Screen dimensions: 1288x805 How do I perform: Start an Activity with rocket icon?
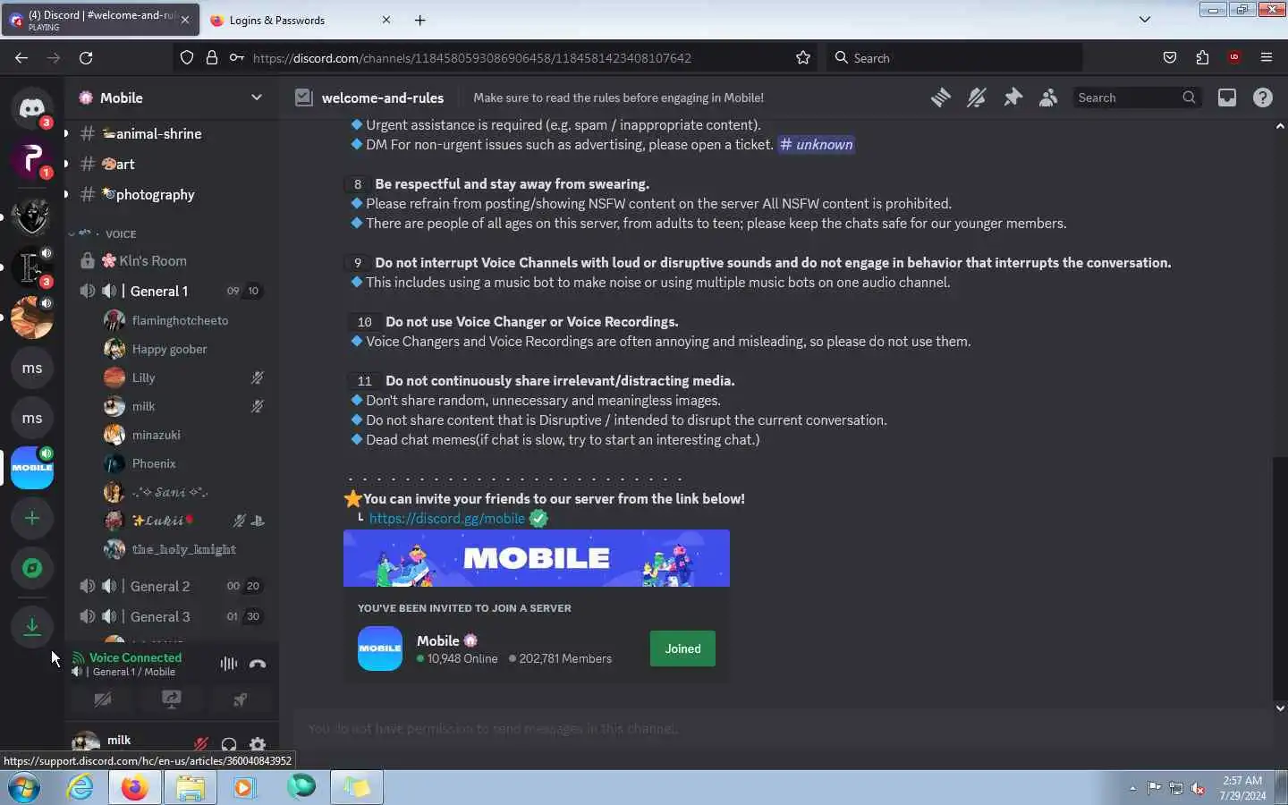click(x=240, y=699)
